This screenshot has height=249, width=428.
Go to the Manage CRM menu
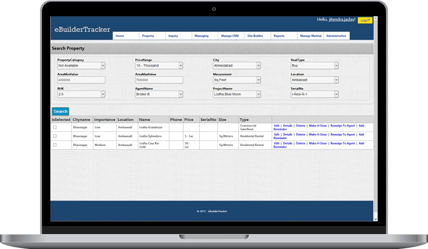pos(230,36)
